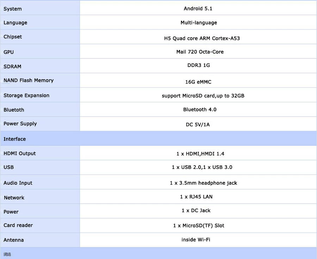Select 1 x MicroSD(TF) Slot value
The image size is (317, 259).
199,226
